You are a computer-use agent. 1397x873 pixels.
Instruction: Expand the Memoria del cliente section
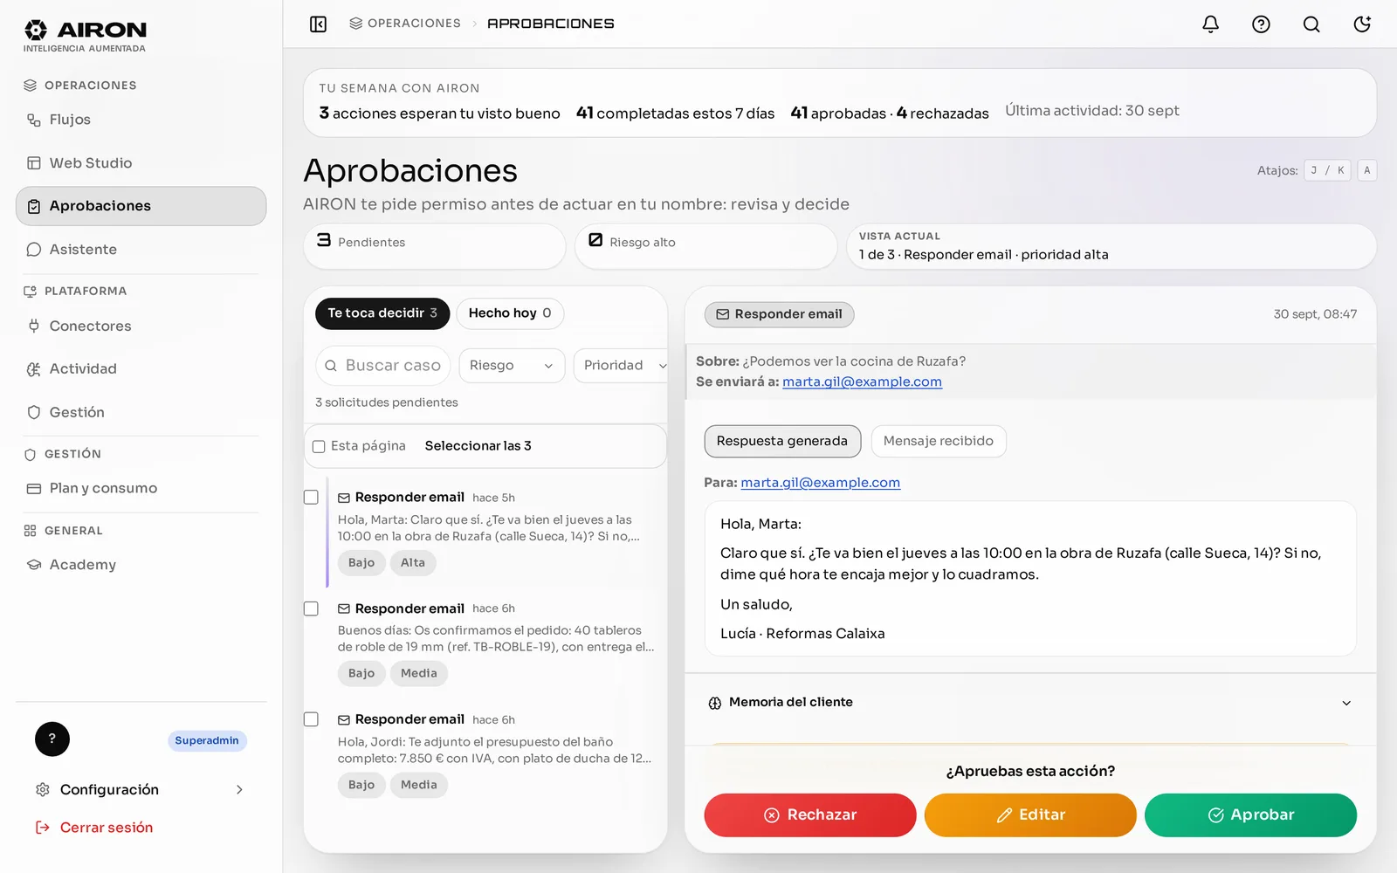point(1030,703)
